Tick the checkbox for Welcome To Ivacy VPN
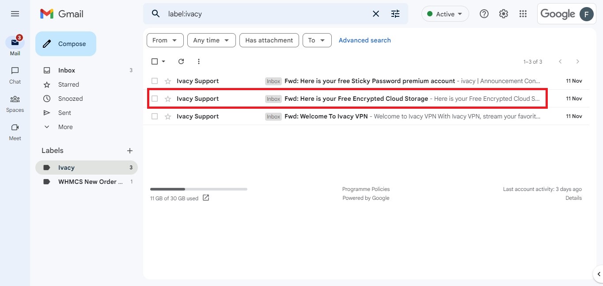The width and height of the screenshot is (603, 286). [155, 116]
